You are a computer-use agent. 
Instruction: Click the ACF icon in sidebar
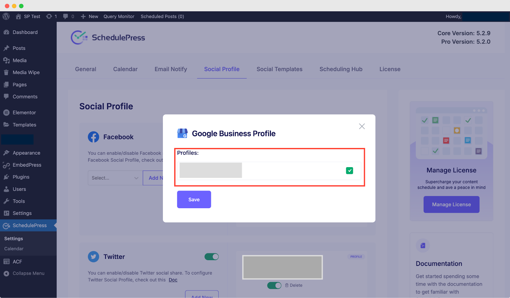point(6,262)
